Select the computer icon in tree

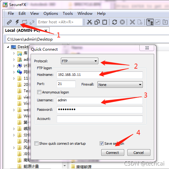tap(20, 66)
